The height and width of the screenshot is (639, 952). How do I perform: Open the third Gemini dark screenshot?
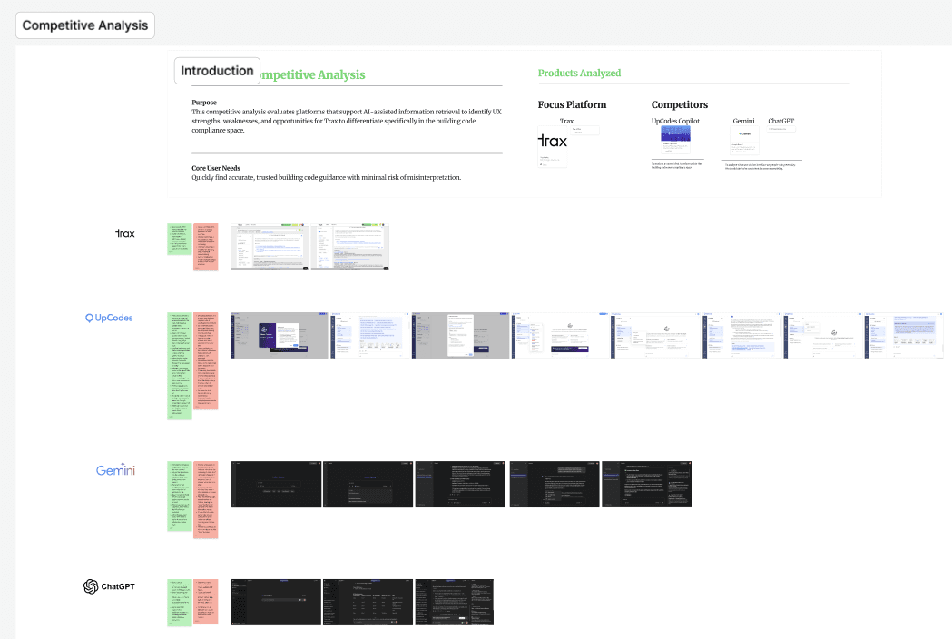[x=460, y=484]
